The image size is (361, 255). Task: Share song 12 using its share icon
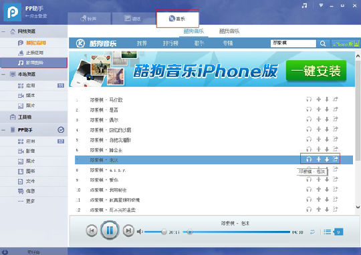click(335, 209)
